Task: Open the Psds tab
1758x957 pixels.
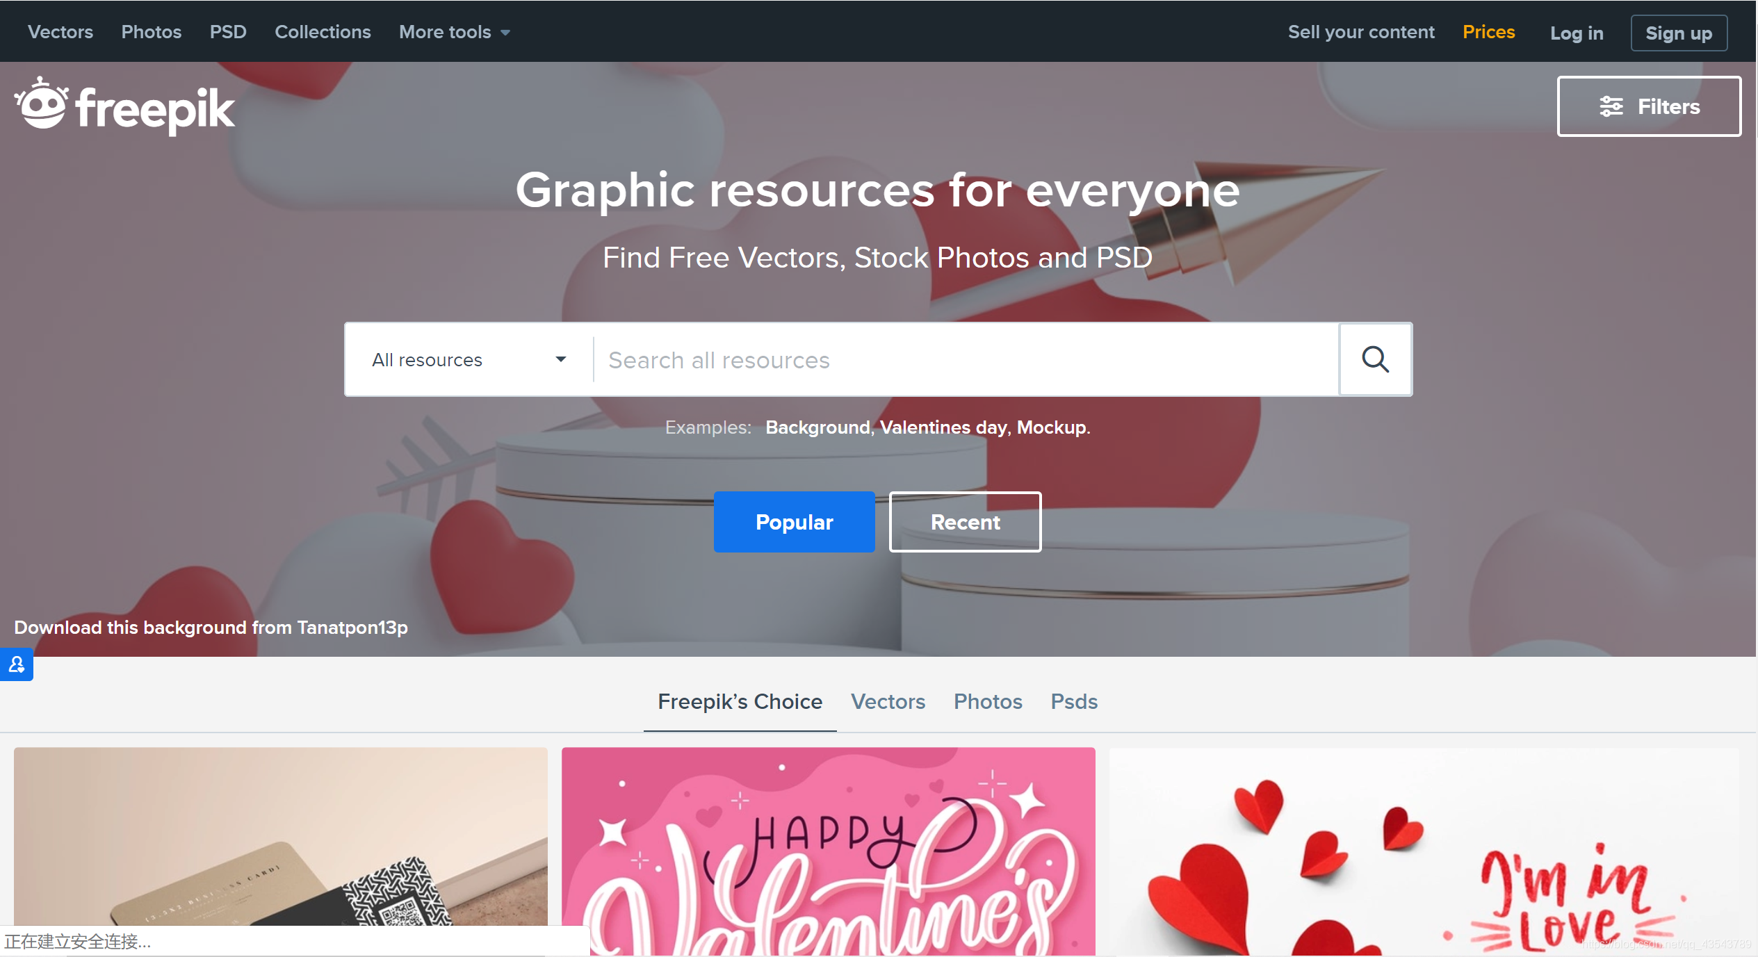Action: pos(1074,701)
